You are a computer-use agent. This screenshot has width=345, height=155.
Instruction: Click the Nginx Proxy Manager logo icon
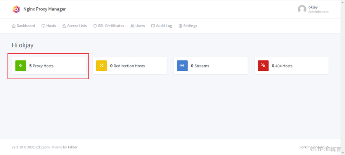click(x=16, y=9)
